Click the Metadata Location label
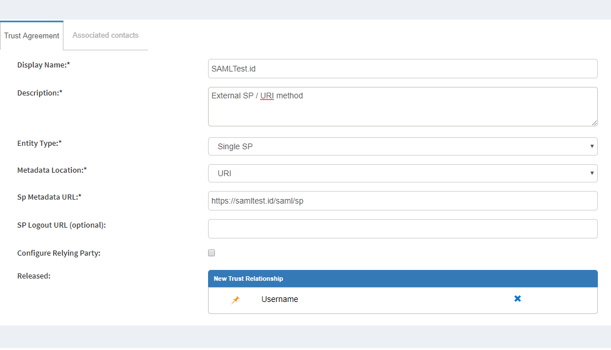The image size is (611, 350). tap(52, 170)
